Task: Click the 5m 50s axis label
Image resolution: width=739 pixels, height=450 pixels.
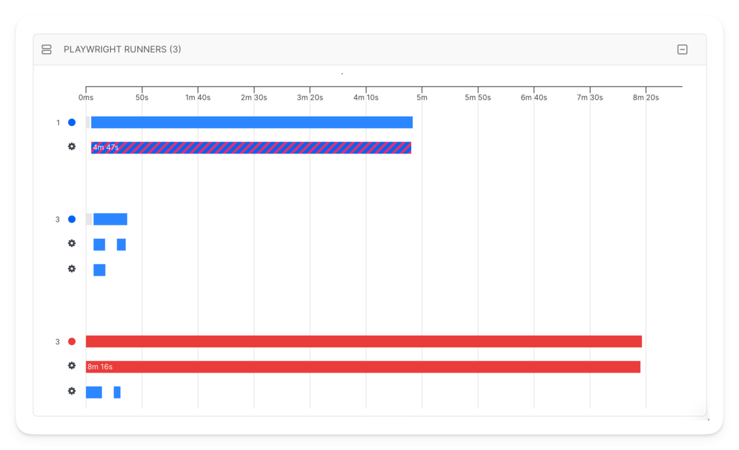Action: 478,98
